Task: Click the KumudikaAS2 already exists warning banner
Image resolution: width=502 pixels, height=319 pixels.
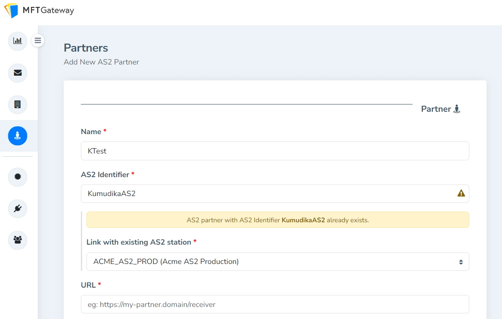Action: coord(278,219)
